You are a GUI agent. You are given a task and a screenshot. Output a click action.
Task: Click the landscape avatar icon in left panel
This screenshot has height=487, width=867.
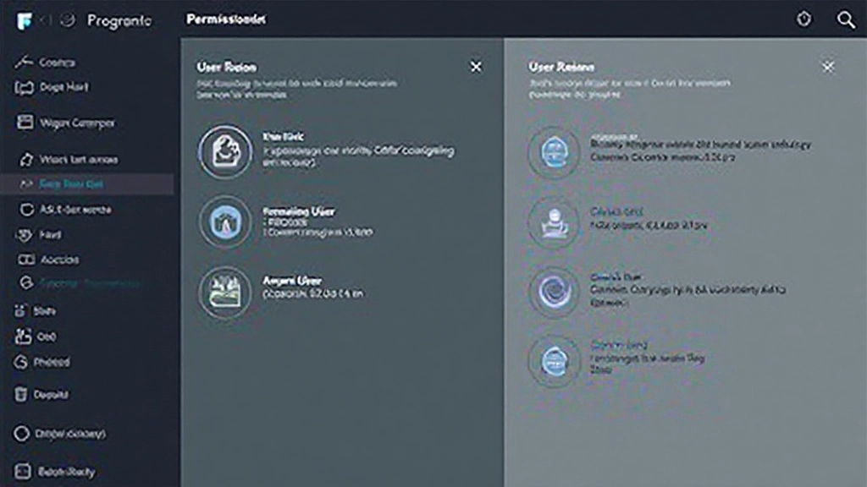point(224,293)
